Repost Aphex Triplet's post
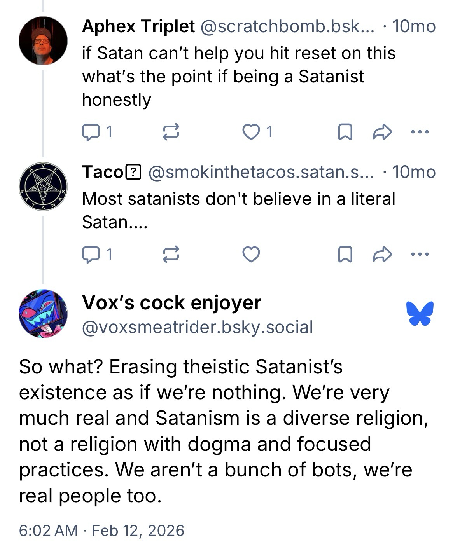The image size is (455, 548). click(x=170, y=132)
